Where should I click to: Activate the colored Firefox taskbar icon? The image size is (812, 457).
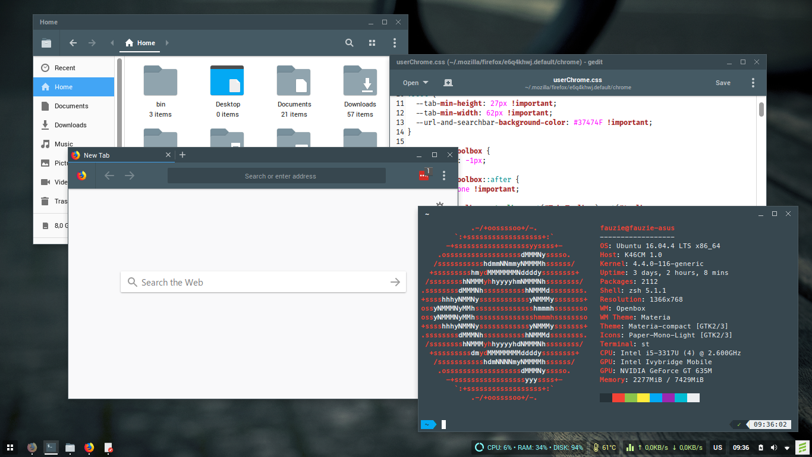(x=89, y=447)
